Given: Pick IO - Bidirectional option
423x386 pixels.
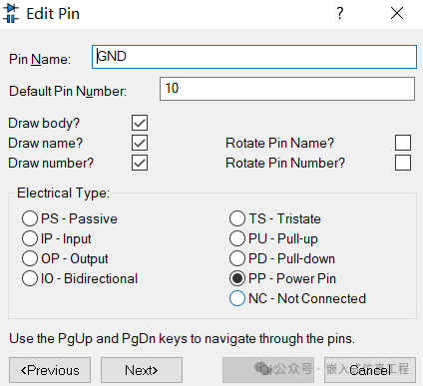Looking at the screenshot, I should pos(30,278).
